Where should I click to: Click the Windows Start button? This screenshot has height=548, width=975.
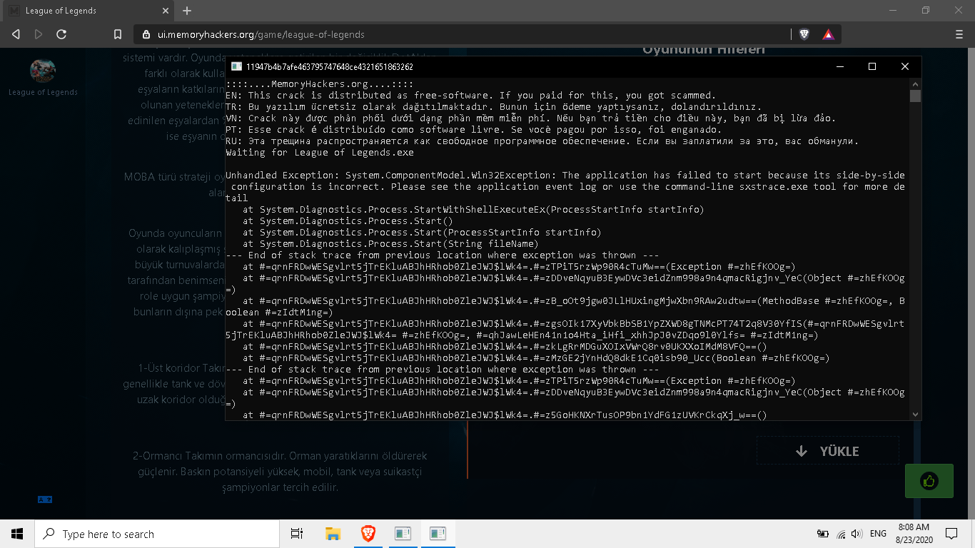pyautogui.click(x=17, y=534)
